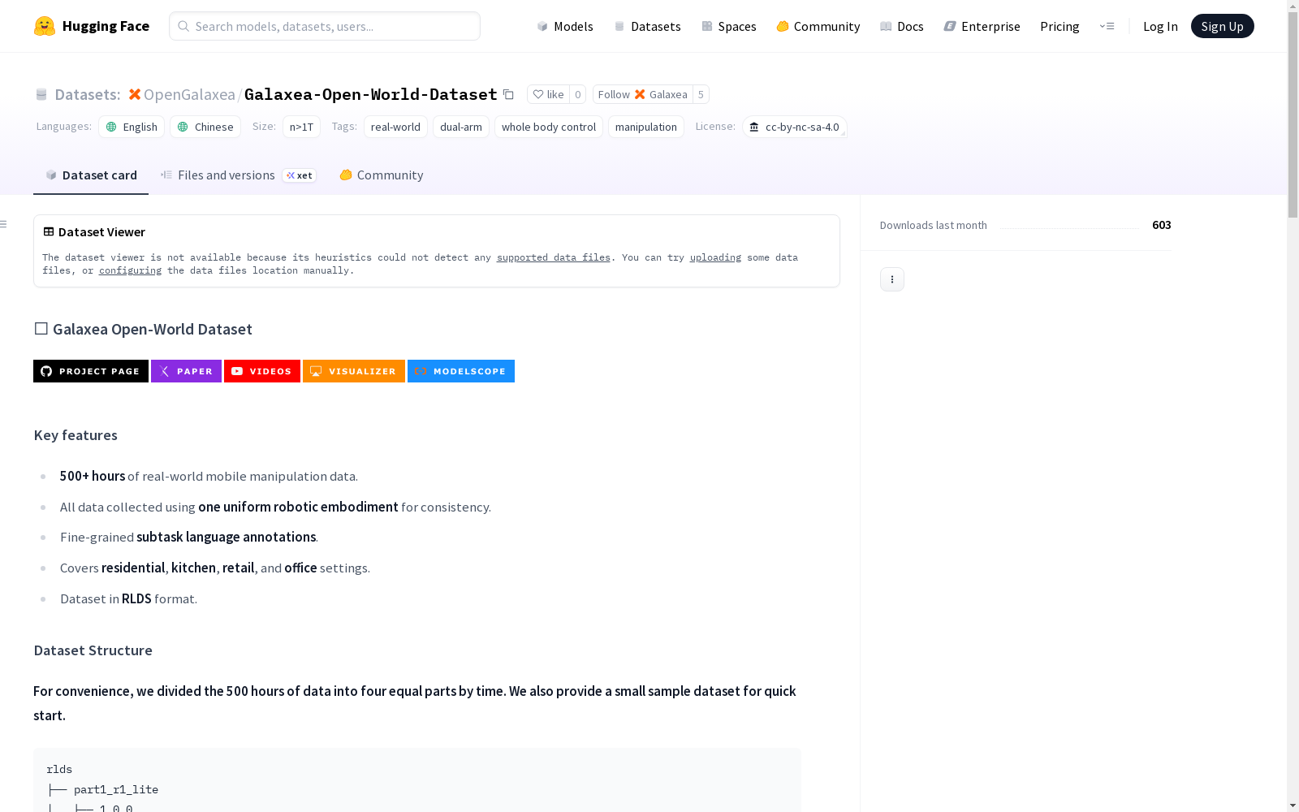The image size is (1299, 812).
Task: Go to Pricing
Action: click(x=1059, y=26)
